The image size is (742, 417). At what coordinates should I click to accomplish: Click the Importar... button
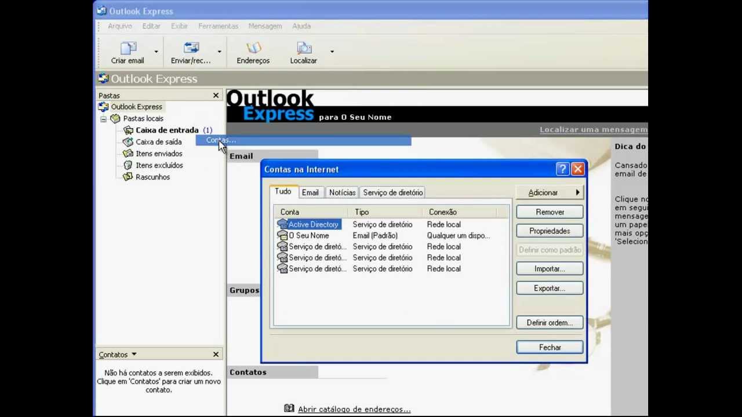tap(550, 269)
